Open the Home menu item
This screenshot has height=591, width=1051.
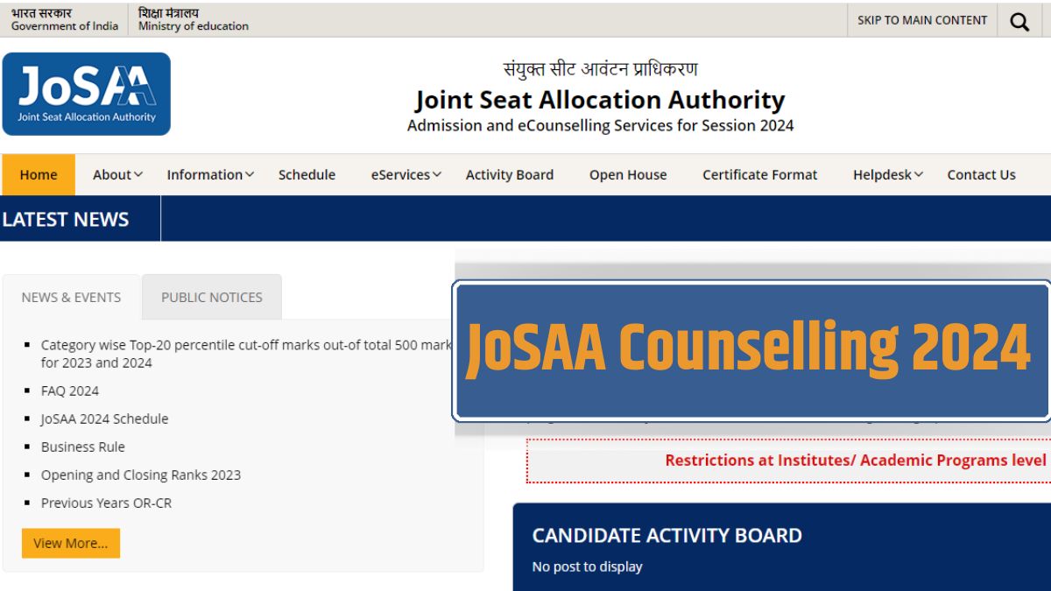tap(38, 174)
